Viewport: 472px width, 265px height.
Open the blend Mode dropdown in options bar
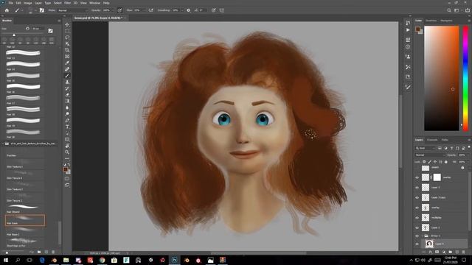72,10
